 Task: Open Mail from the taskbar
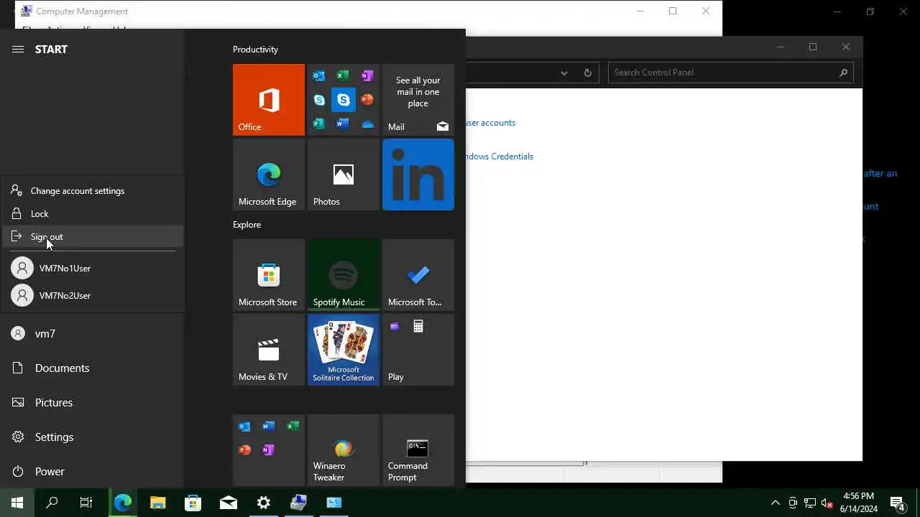229,503
